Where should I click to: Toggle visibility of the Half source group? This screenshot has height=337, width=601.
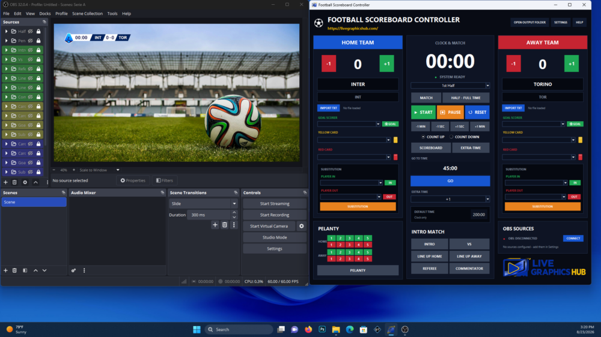click(31, 31)
